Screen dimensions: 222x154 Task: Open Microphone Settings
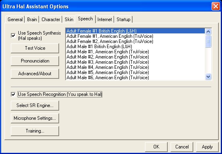(x=35, y=118)
